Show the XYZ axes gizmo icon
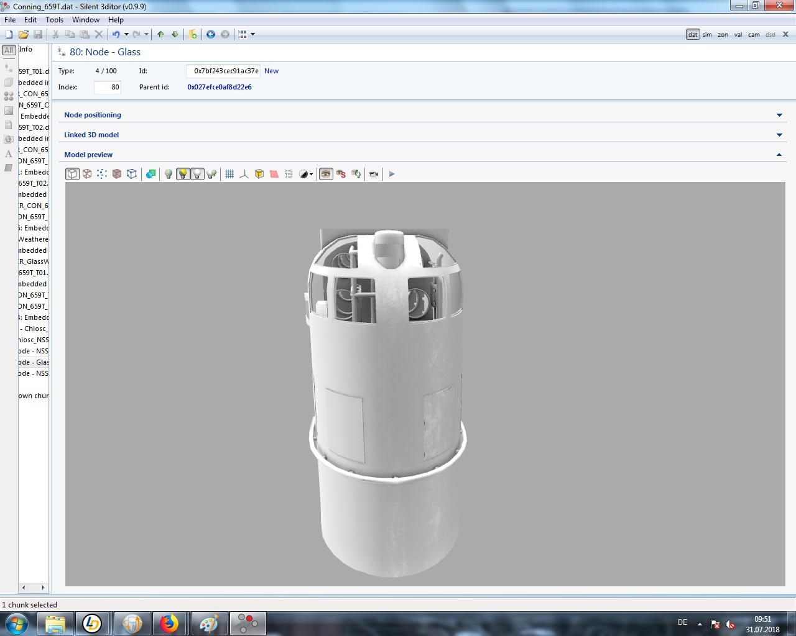796x636 pixels. (244, 174)
